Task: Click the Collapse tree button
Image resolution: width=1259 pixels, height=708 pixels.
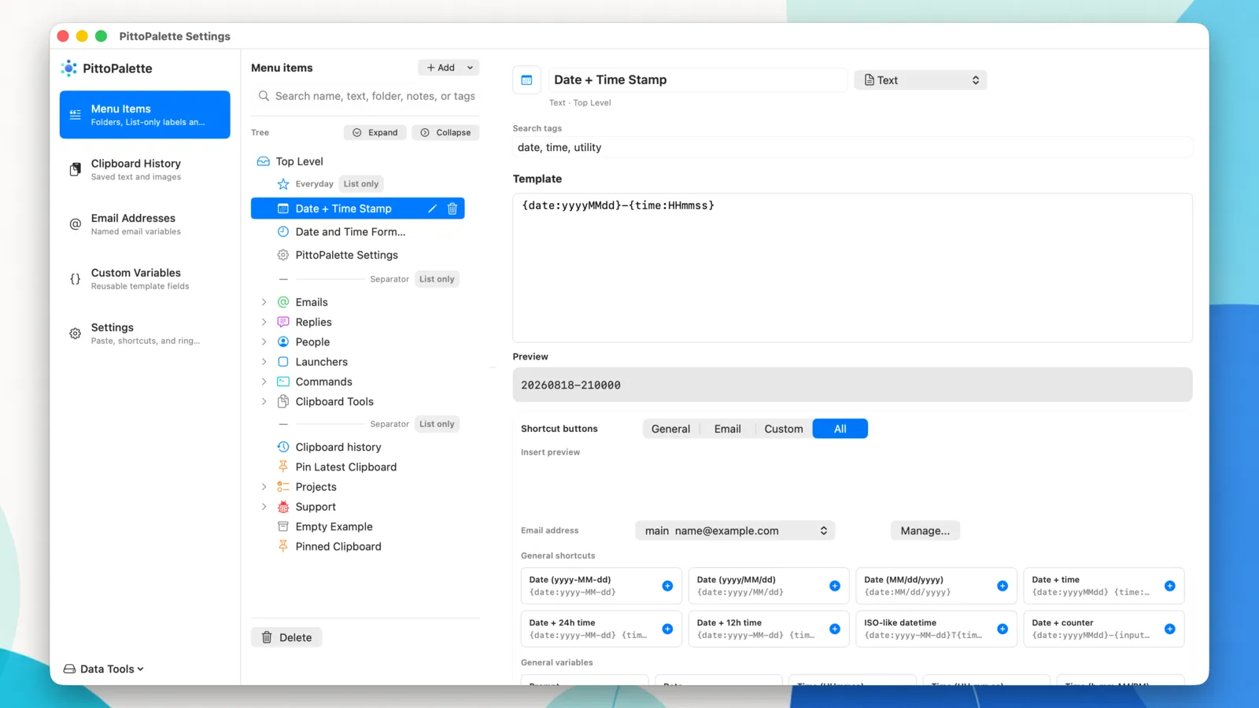Action: coord(445,132)
